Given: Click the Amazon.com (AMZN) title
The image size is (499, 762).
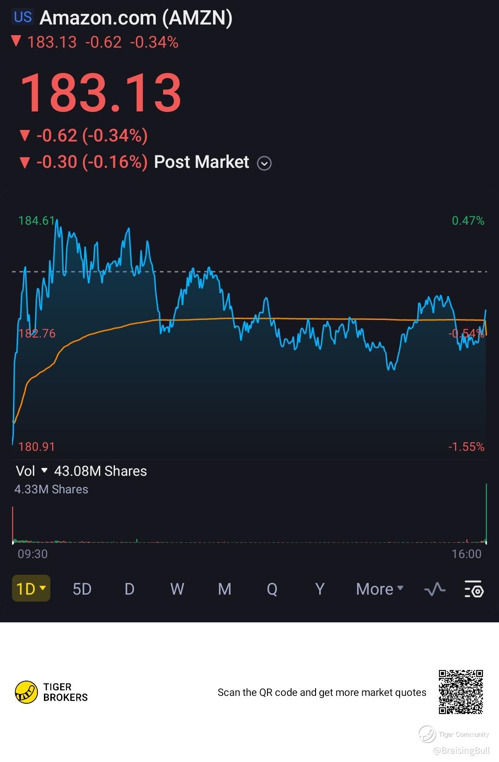Looking at the screenshot, I should click(136, 18).
